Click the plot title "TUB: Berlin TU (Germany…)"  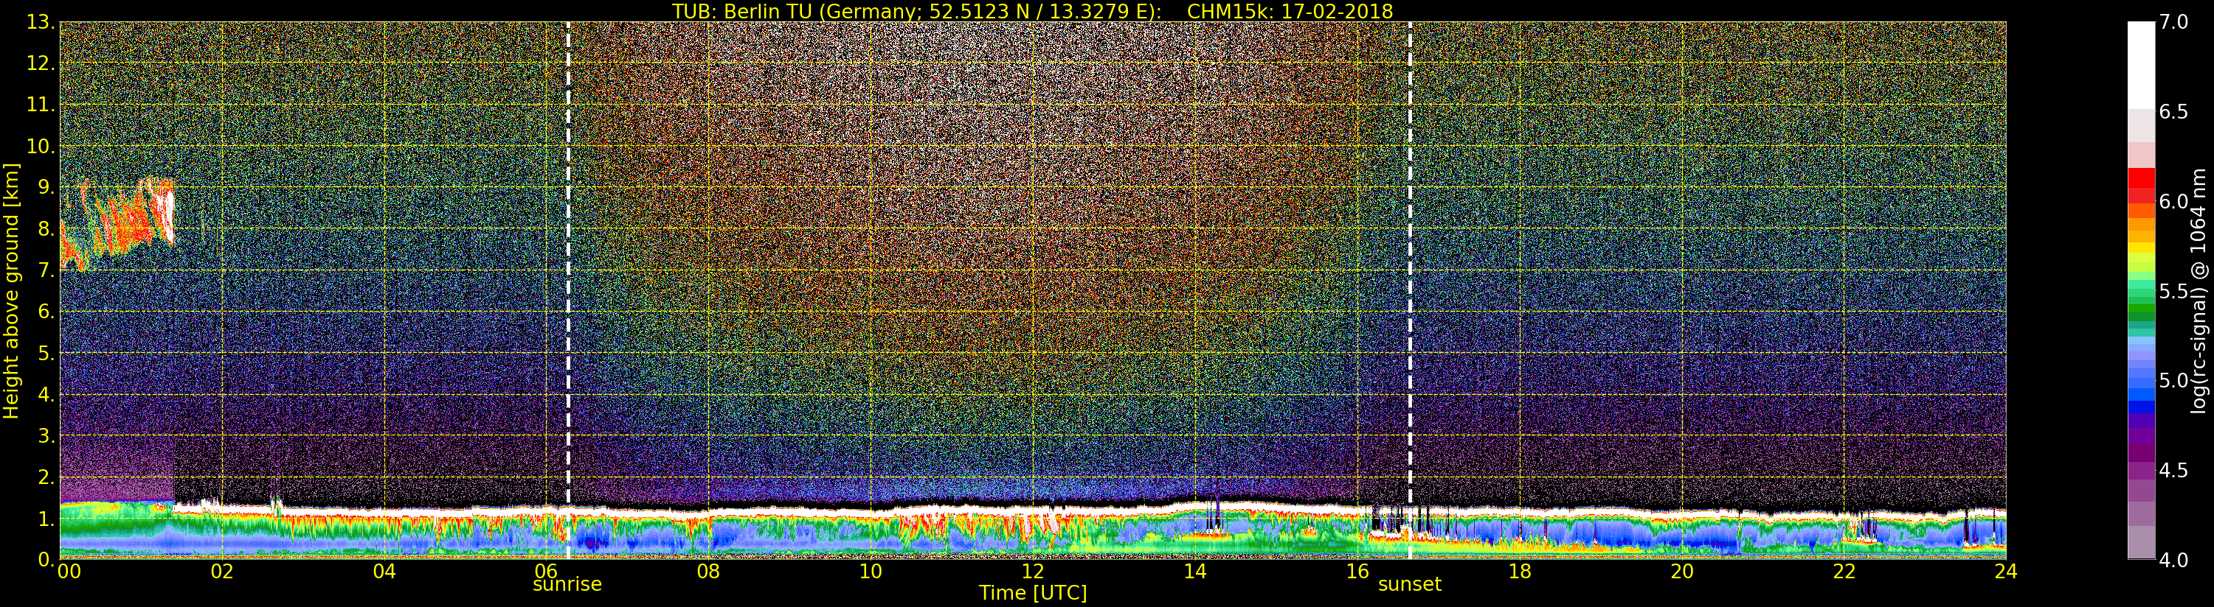pos(1032,11)
